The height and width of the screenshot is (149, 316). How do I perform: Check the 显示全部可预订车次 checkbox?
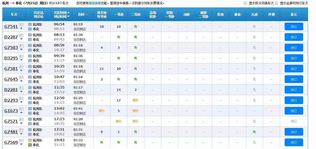tap(276, 3)
